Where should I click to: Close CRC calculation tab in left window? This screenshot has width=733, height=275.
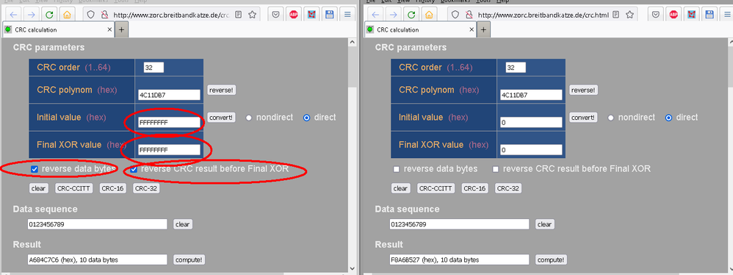click(110, 29)
